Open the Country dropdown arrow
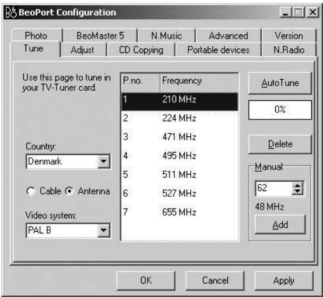 103,161
